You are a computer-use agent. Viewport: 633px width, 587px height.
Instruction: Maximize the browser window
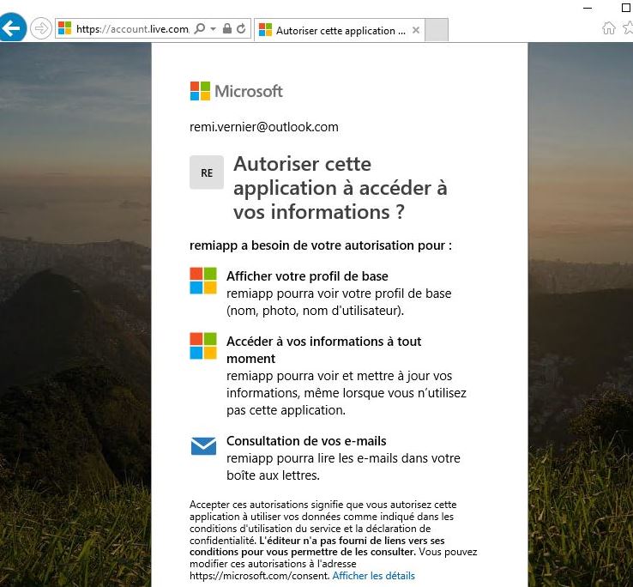[626, 7]
